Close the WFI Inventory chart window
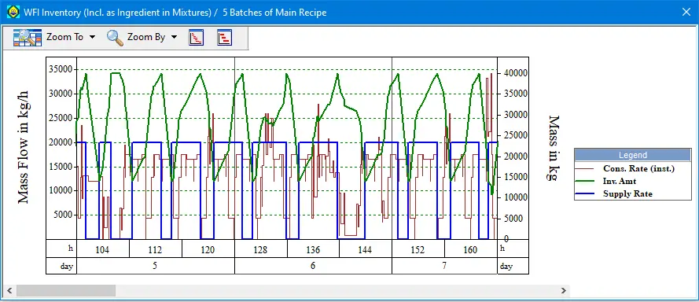 (x=686, y=12)
